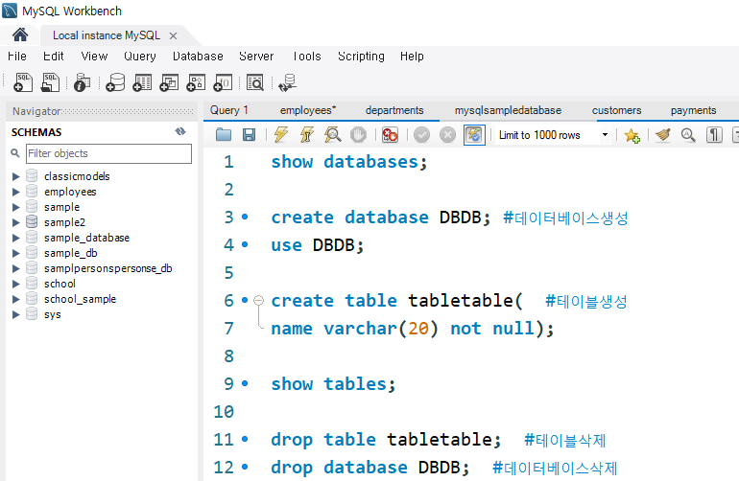739x481 pixels.
Task: Expand the sample_db schema
Action: 16,253
